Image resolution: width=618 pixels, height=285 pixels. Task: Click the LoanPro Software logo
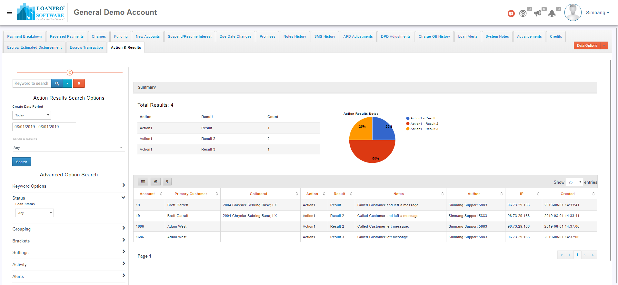[41, 12]
